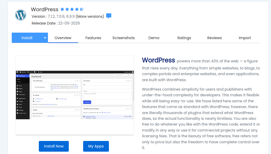The width and height of the screenshot is (271, 154).
Task: Open the Install dropdown arrow
Action: click(45, 38)
